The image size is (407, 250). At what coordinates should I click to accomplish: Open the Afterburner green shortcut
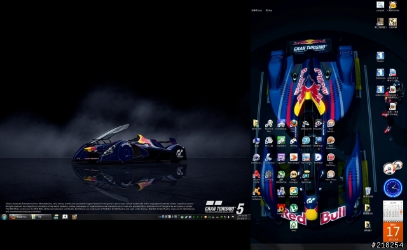pos(281,174)
